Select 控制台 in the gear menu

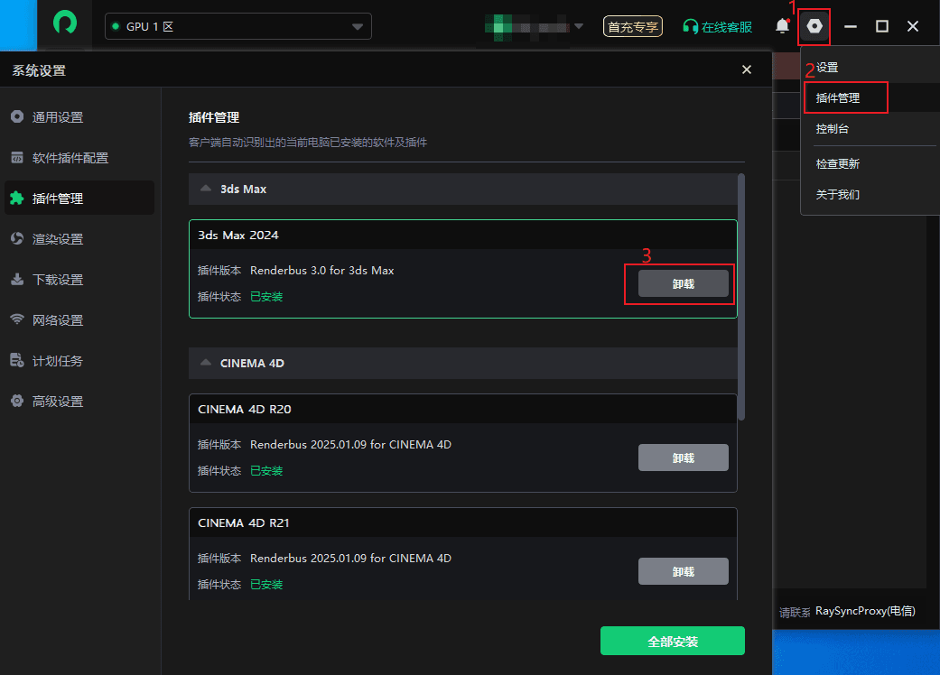tap(832, 129)
